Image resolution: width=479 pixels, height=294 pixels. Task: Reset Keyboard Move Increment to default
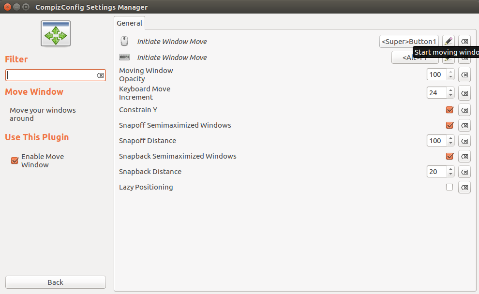(464, 93)
